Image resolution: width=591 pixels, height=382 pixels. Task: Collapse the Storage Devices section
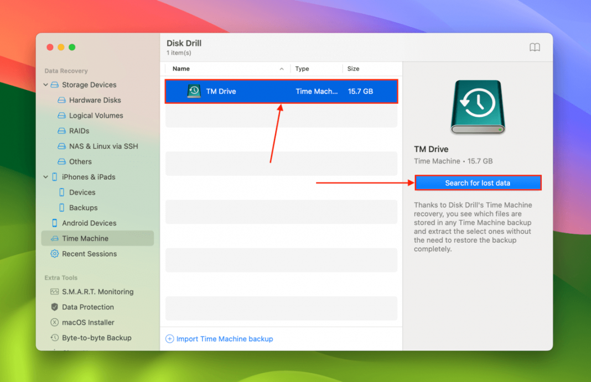[x=46, y=85]
